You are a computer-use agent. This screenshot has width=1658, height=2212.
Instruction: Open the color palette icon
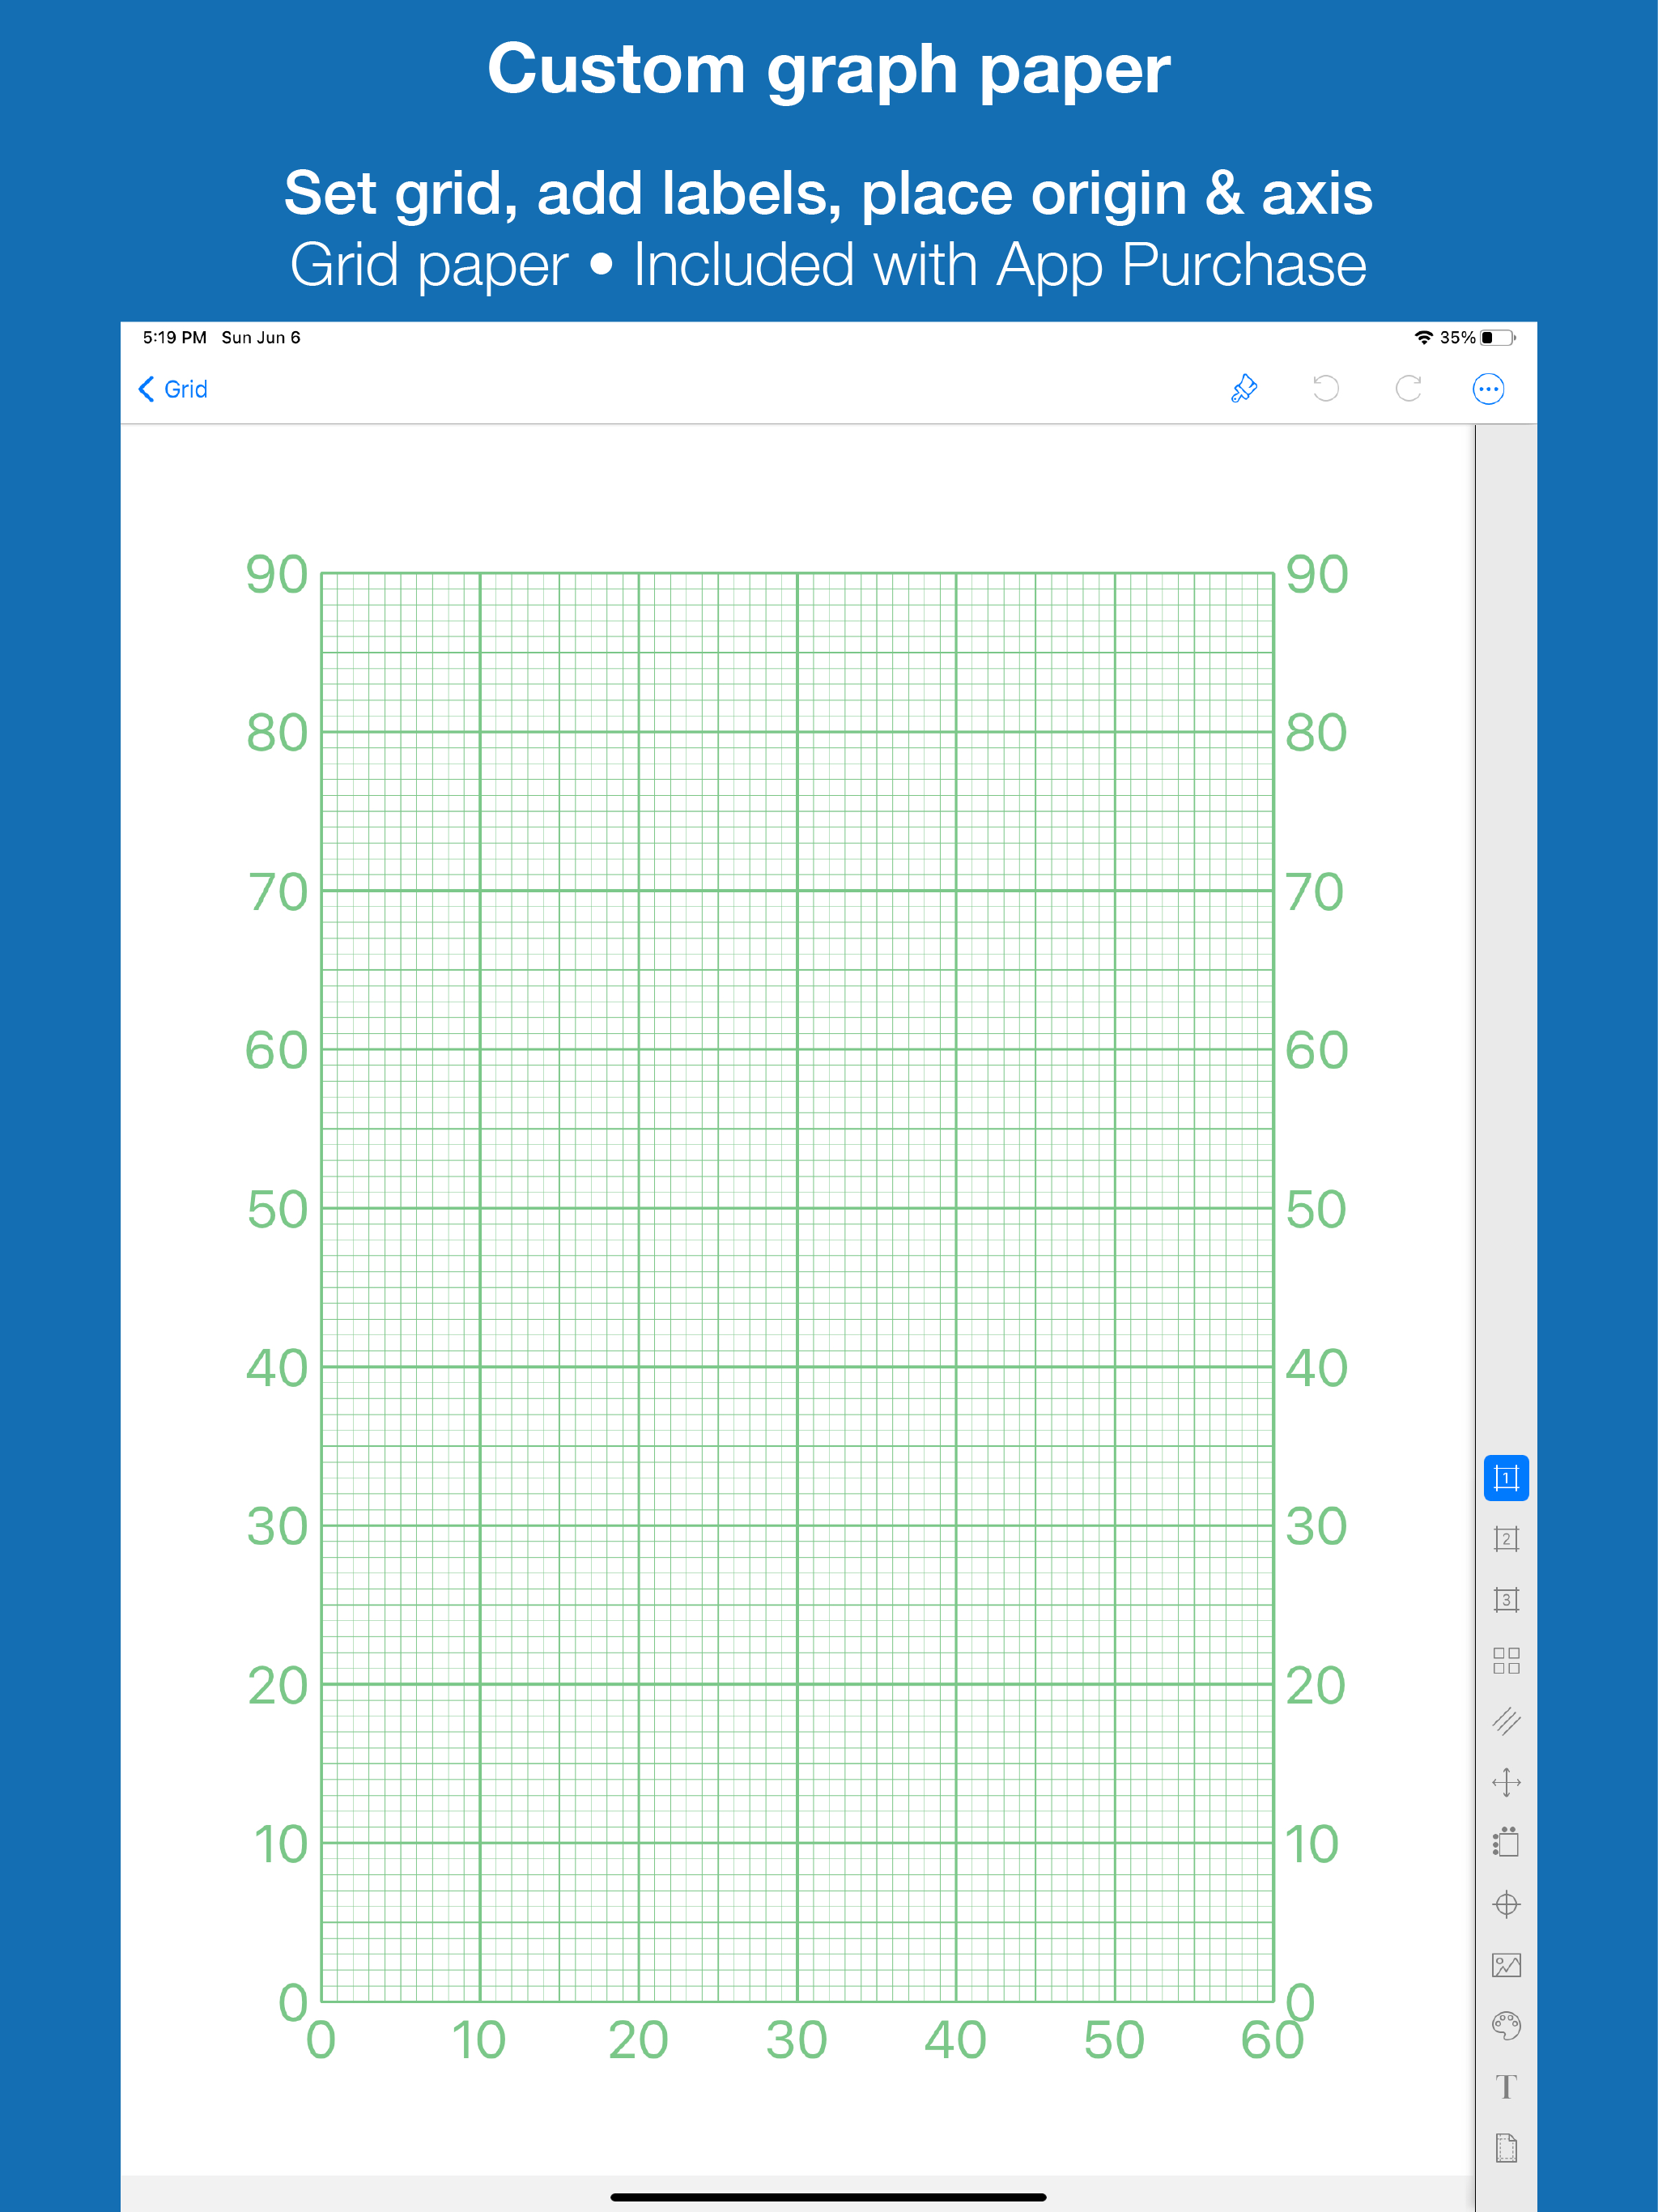[1505, 2026]
